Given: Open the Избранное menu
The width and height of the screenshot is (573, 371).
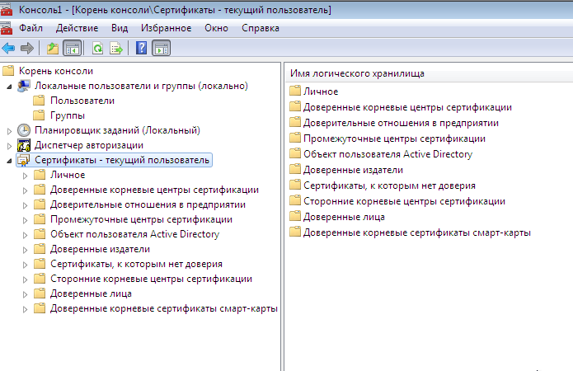Looking at the screenshot, I should (167, 28).
